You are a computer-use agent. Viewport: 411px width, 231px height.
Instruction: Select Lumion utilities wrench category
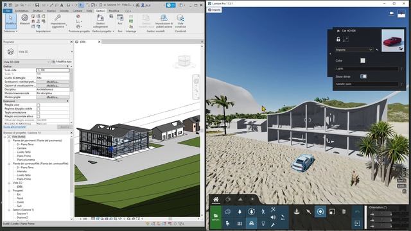point(273,225)
